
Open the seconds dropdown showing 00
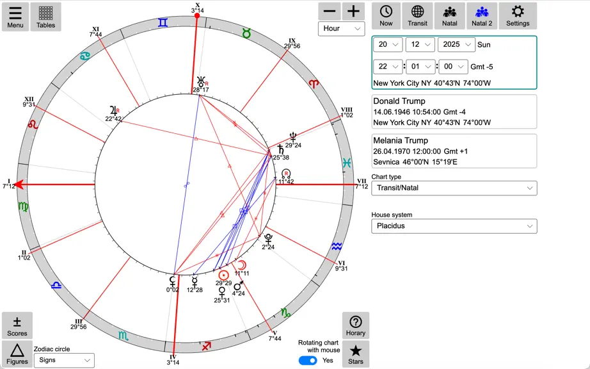point(454,67)
